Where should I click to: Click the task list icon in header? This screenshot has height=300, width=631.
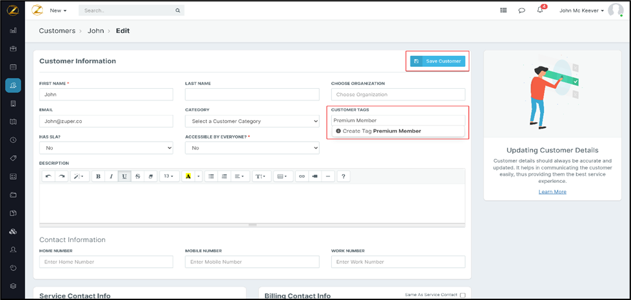click(503, 10)
